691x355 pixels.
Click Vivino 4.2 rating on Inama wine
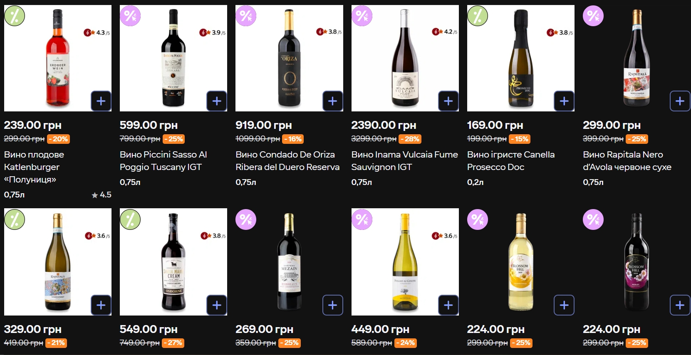[x=444, y=32]
